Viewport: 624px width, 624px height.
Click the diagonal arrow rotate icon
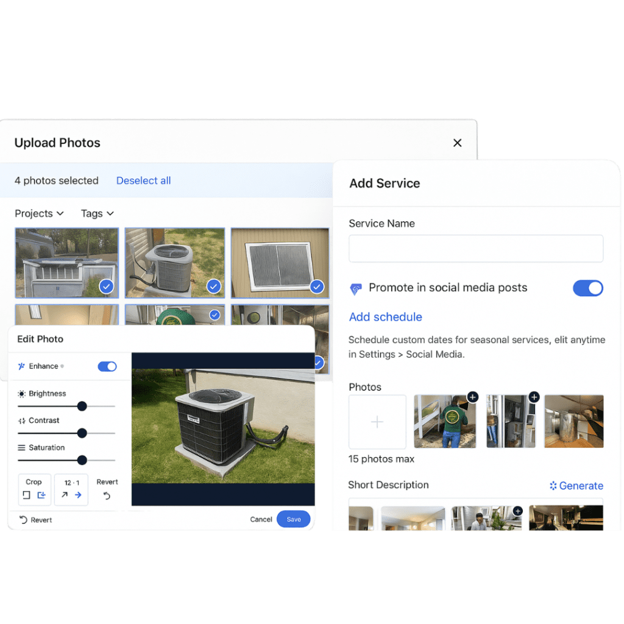pos(65,495)
